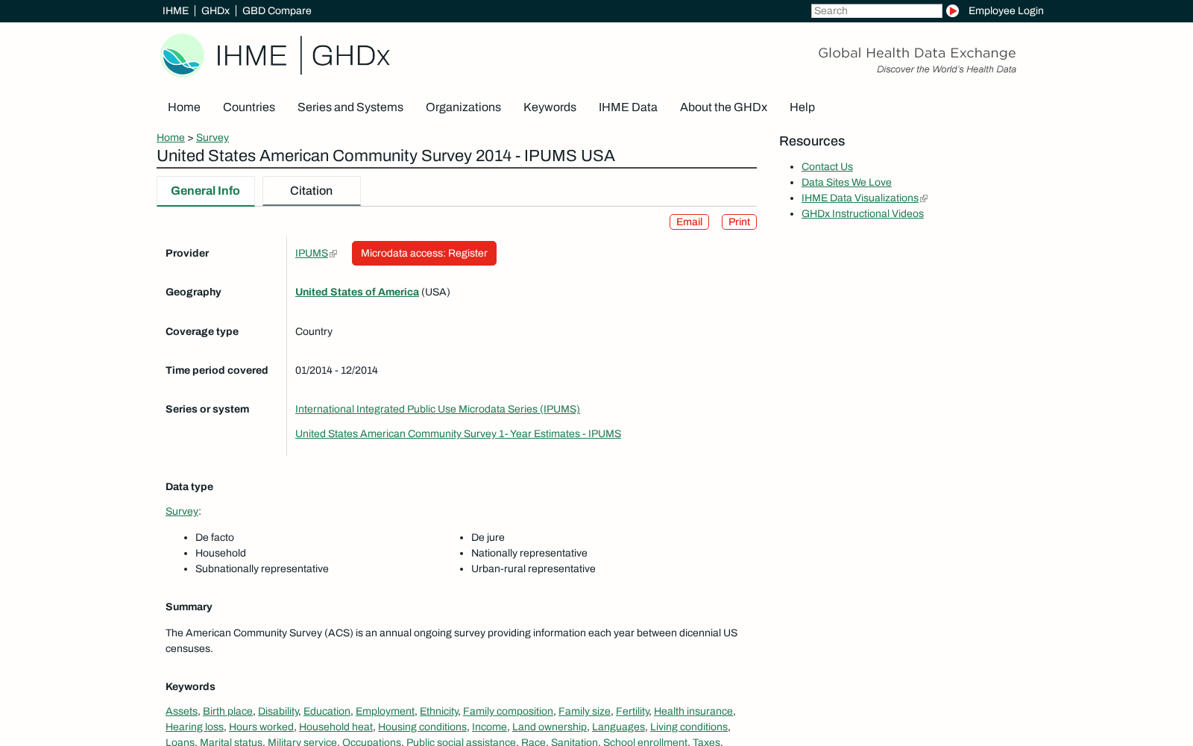Open IHME link in top bar
1193x746 pixels.
175,10
